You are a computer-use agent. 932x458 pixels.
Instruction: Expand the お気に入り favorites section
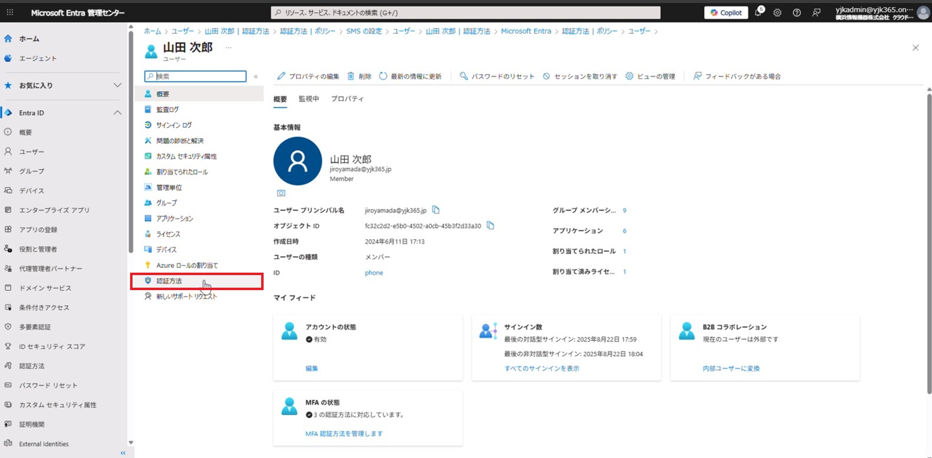(117, 85)
